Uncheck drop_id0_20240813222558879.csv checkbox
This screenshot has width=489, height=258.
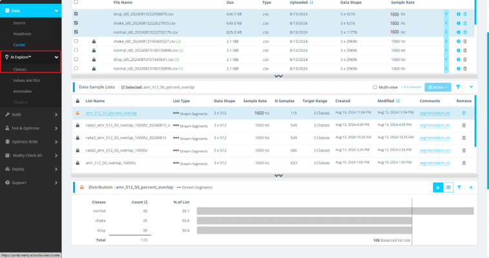75,14
